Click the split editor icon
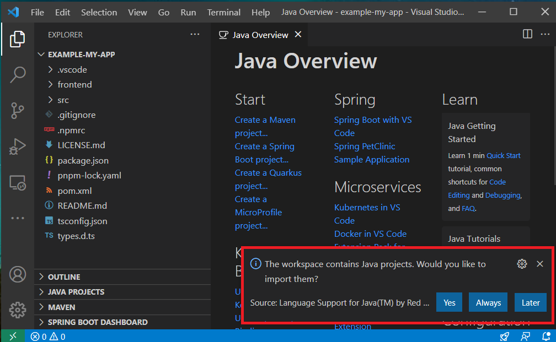This screenshot has height=342, width=556. coord(527,34)
